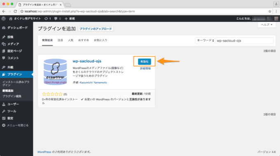Click the WordPress logo in admin bar

click(x=4, y=18)
